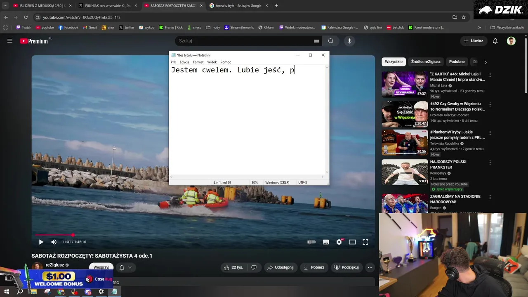The height and width of the screenshot is (297, 528).
Task: Open options for NAJGORSZY POLSKI PRANKSTER video
Action: point(490,163)
